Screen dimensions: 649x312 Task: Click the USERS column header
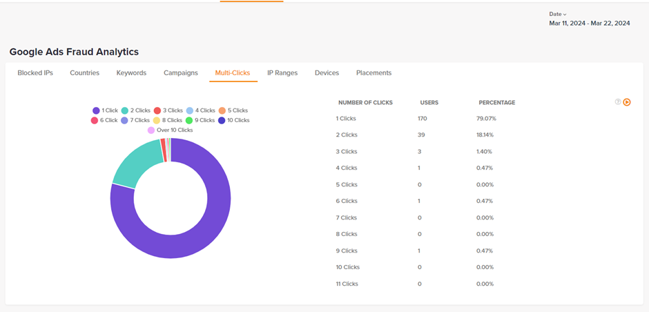[x=429, y=103]
